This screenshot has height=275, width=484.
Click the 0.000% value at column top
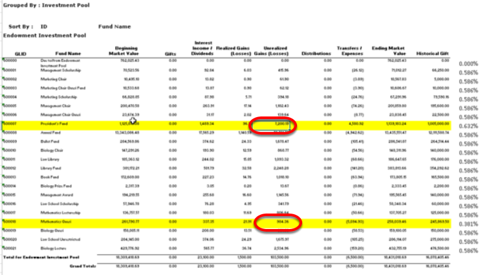pyautogui.click(x=468, y=64)
